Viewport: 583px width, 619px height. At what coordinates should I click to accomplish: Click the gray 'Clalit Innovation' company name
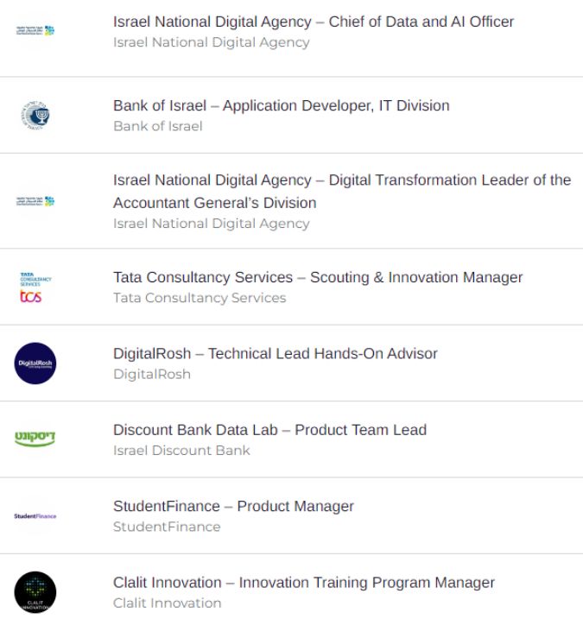click(x=167, y=603)
